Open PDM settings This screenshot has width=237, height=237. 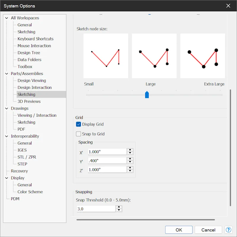point(15,199)
